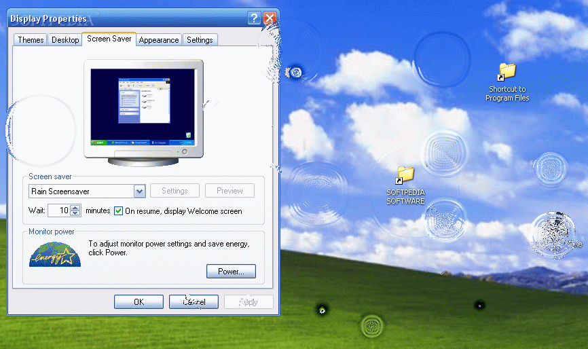Click the monitor preview image
This screenshot has width=588, height=349.
[x=144, y=113]
